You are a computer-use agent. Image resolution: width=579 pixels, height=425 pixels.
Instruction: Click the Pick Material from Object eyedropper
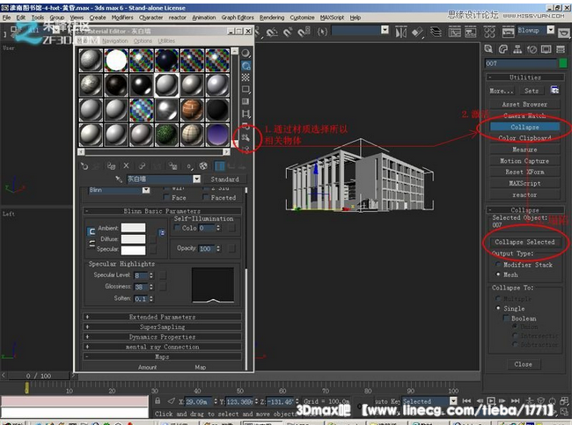119,180
